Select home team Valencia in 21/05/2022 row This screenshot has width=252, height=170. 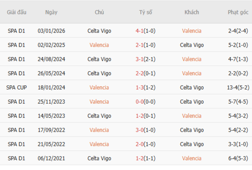click(99, 144)
